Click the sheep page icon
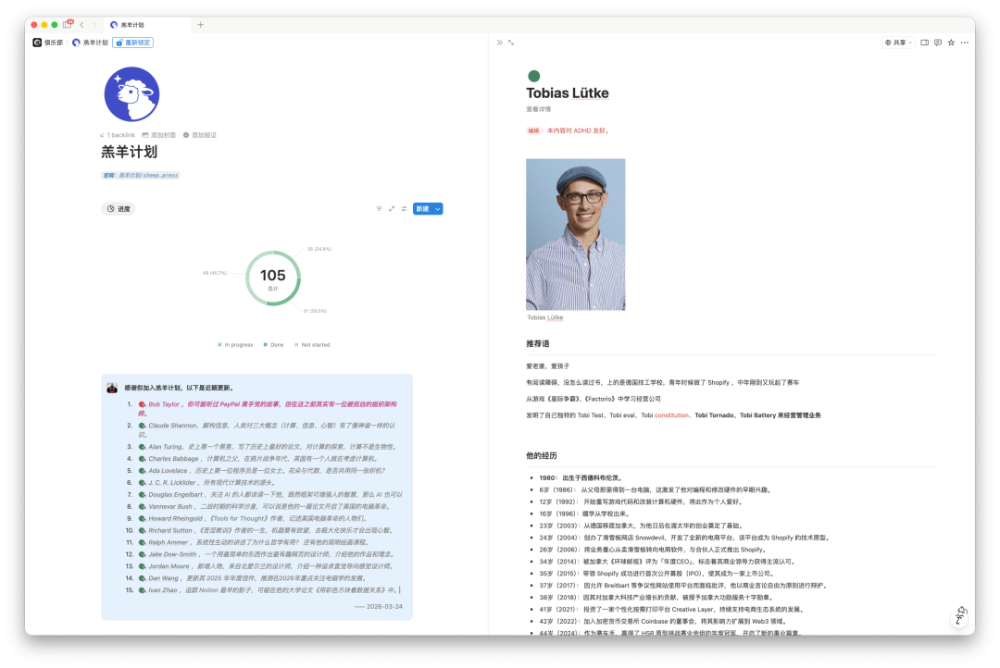Viewport: 1000px width, 668px height. tap(132, 94)
